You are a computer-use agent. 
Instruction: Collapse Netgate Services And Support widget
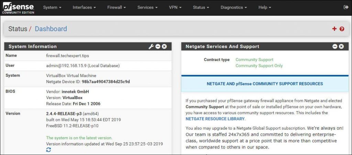[x=335, y=47]
